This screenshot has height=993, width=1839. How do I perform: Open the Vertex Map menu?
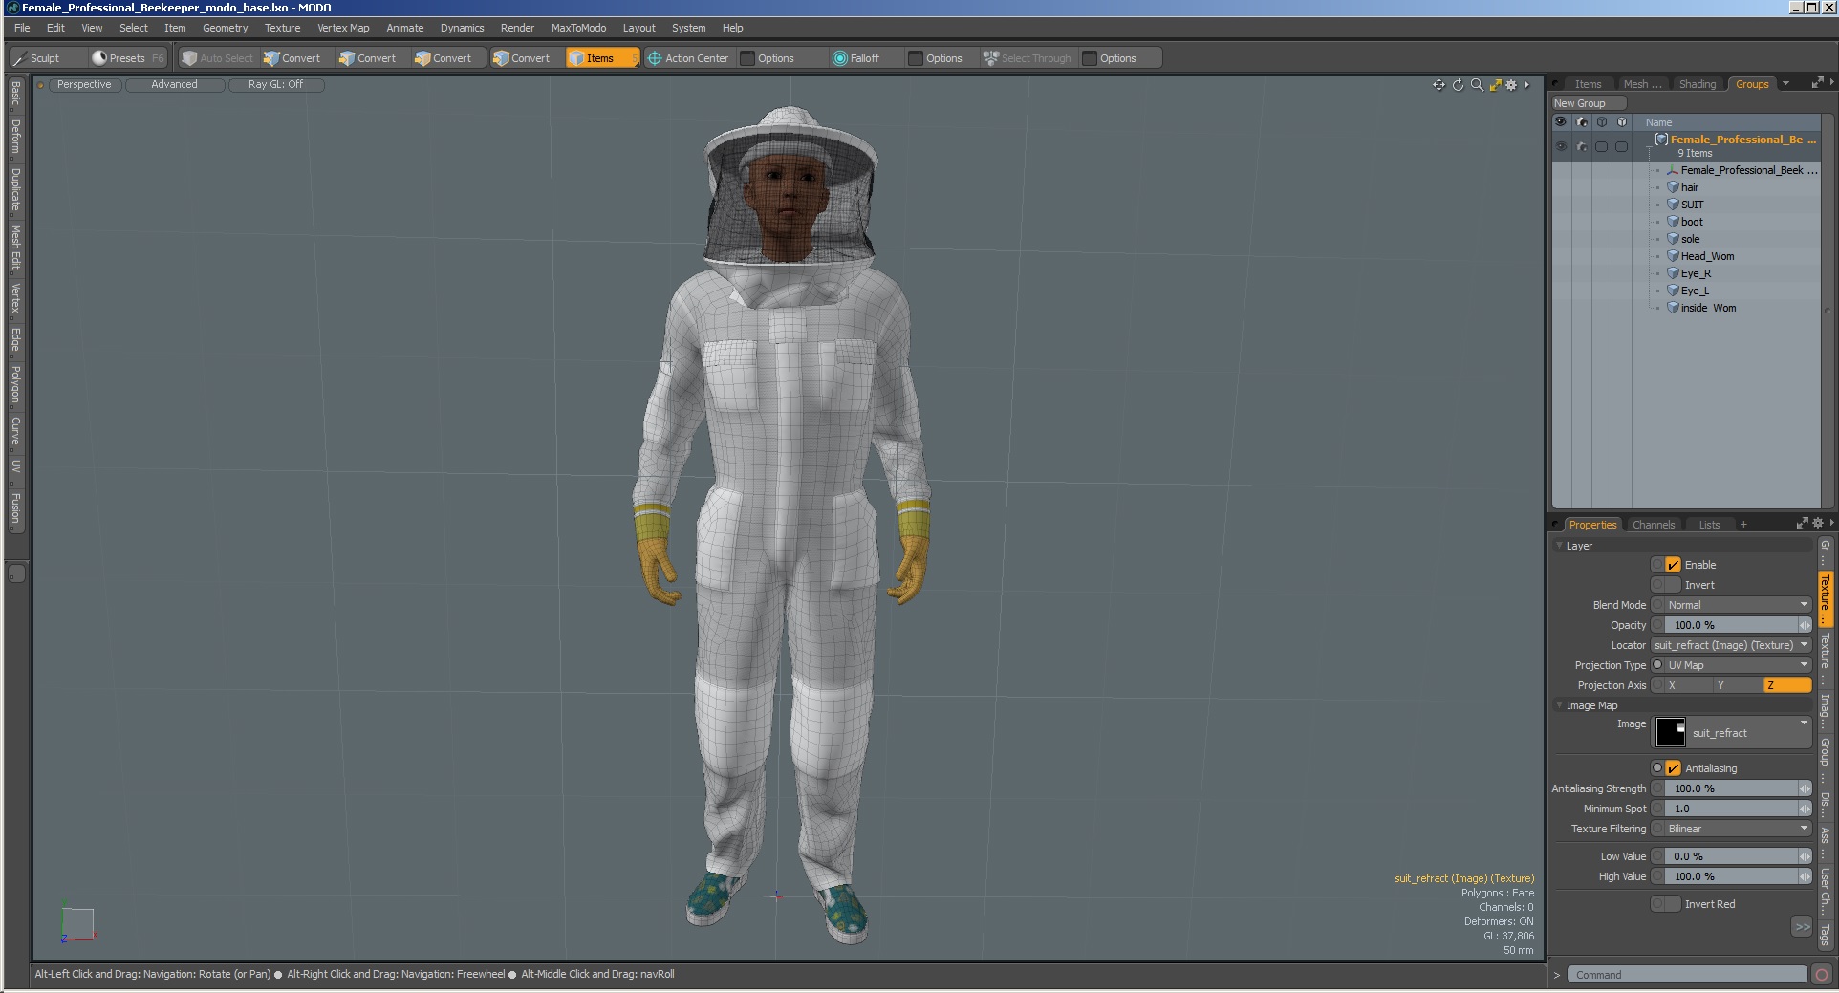point(343,28)
